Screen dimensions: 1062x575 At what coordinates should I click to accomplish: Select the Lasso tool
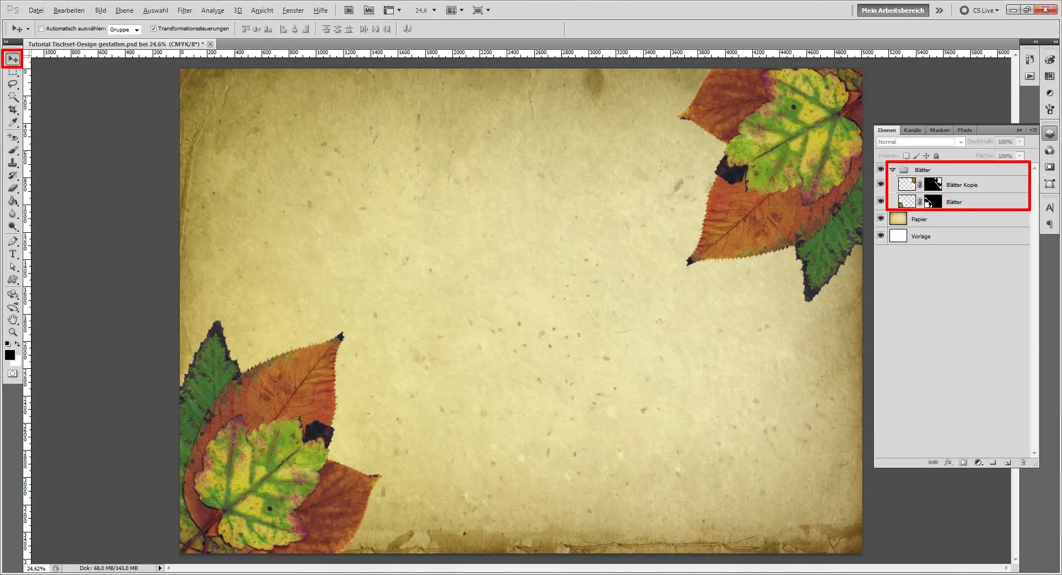point(12,84)
